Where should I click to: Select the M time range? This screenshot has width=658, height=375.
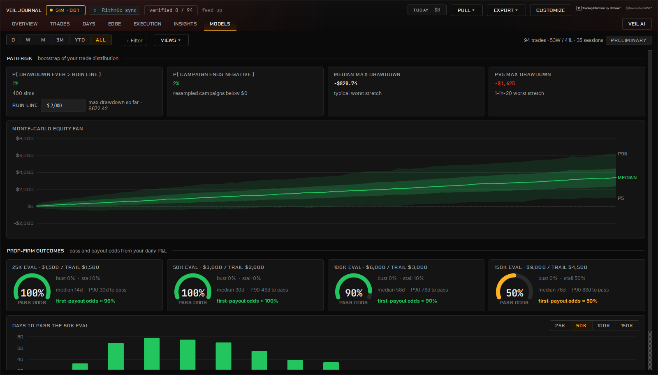[43, 40]
